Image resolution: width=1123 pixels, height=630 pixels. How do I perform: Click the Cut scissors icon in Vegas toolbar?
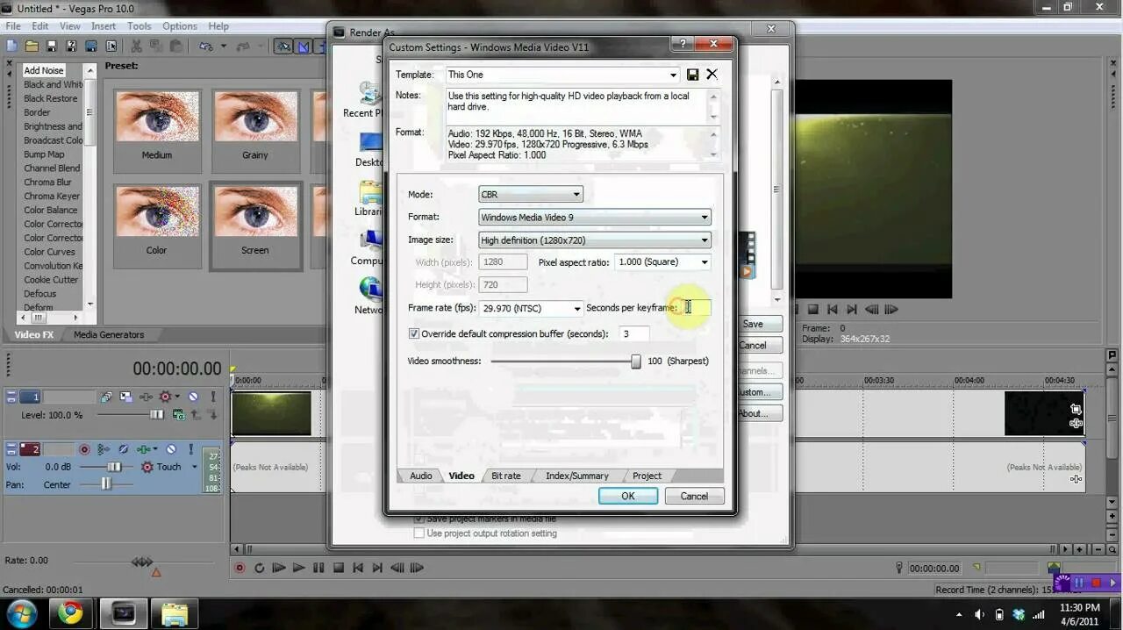click(136, 46)
